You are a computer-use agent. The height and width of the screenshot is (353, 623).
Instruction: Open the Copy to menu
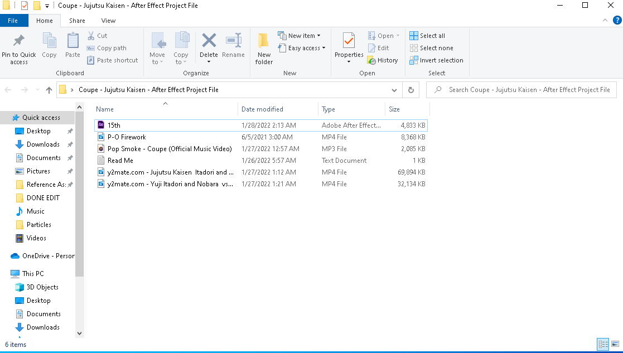tap(181, 49)
